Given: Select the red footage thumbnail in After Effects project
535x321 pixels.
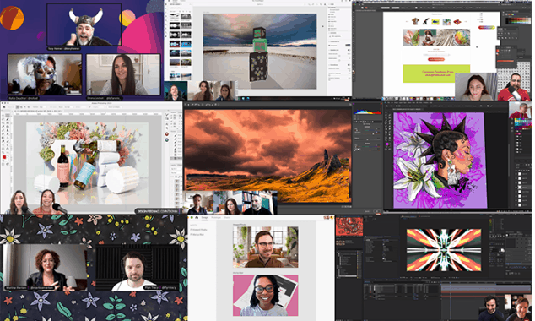Looking at the screenshot, I should [349, 226].
